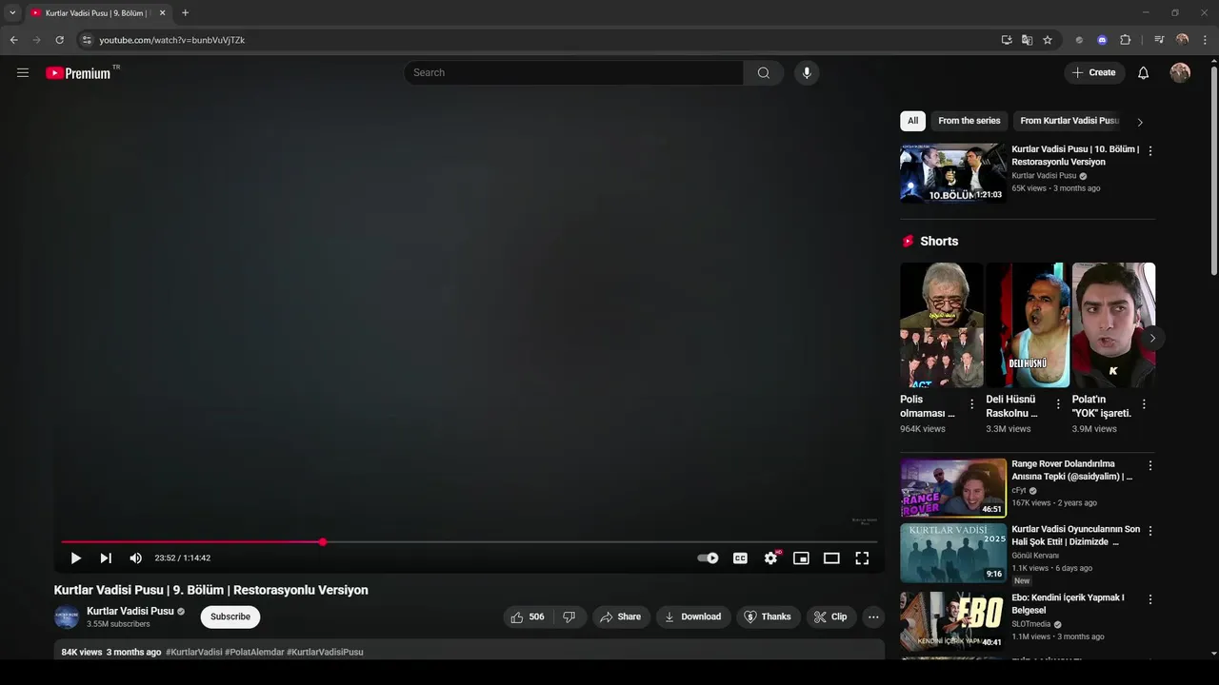Mute the video volume
This screenshot has height=685, width=1219.
pos(135,558)
